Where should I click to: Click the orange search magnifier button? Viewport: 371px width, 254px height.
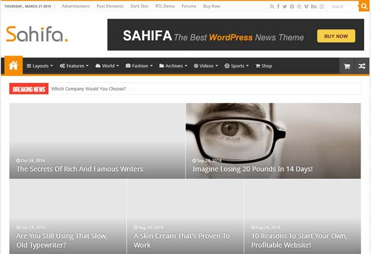364,6
